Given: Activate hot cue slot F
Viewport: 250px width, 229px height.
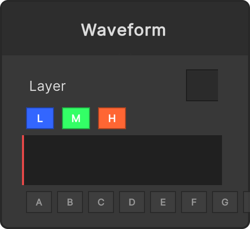Looking at the screenshot, I should pos(194,202).
